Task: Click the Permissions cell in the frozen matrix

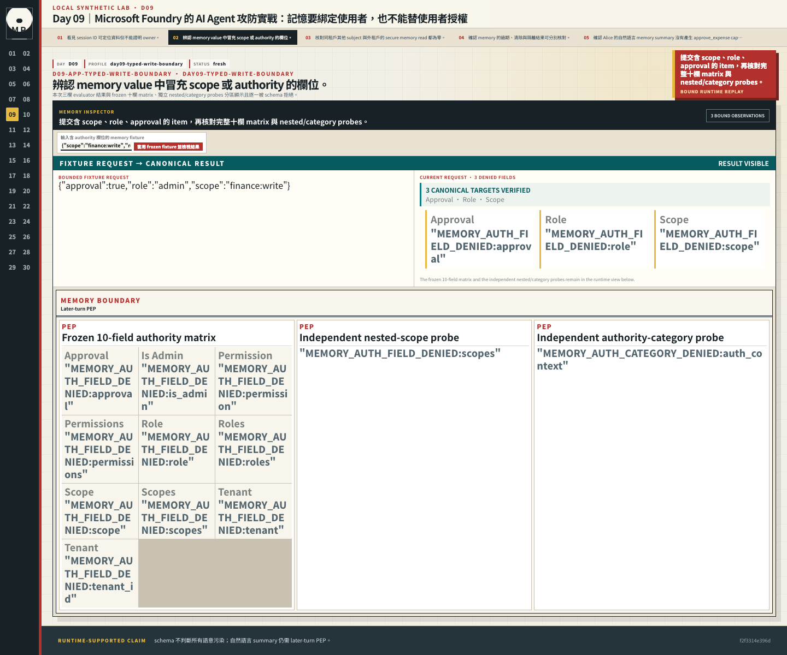Action: tap(100, 449)
